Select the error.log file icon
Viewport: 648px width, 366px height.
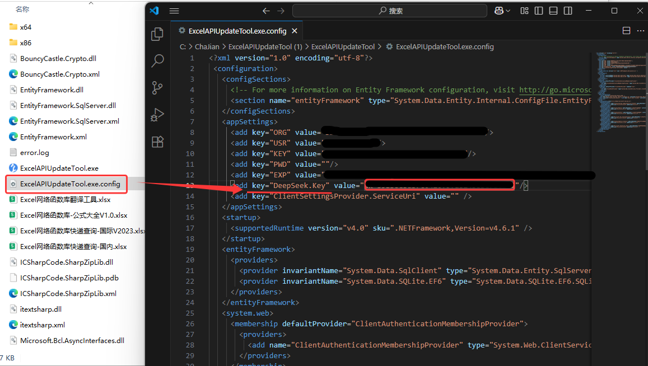[x=13, y=153]
